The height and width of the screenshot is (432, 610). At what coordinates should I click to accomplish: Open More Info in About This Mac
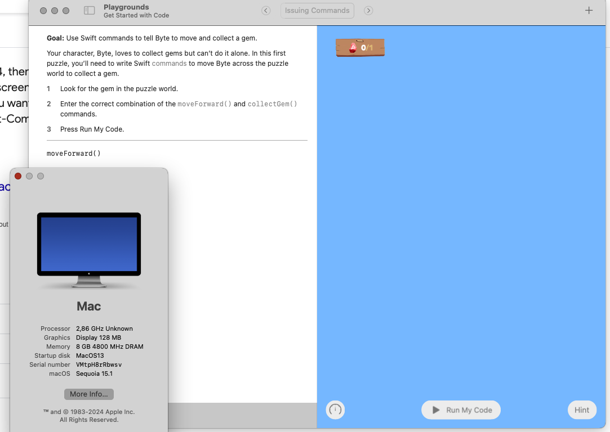pyautogui.click(x=88, y=394)
